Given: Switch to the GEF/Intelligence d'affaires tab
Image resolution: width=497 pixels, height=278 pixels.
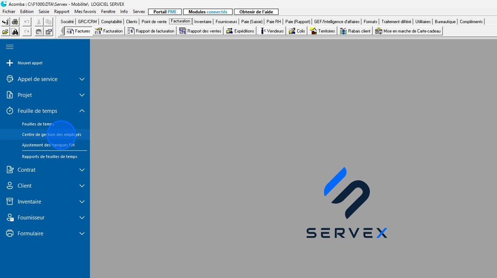Looking at the screenshot, I should 337,22.
